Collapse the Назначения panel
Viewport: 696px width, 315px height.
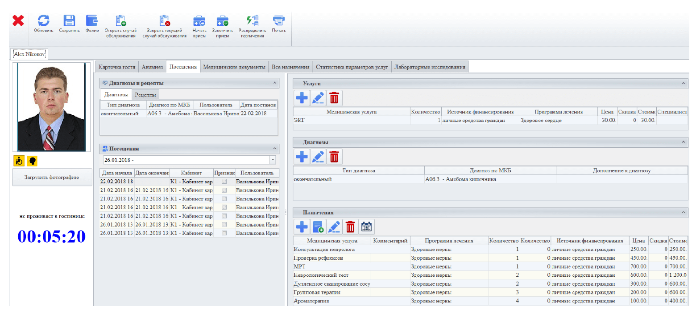point(683,213)
